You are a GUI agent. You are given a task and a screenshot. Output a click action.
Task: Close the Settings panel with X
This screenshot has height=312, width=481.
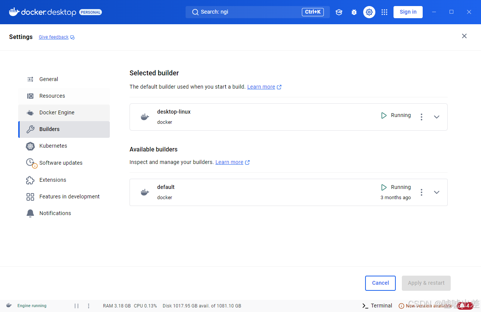464,36
